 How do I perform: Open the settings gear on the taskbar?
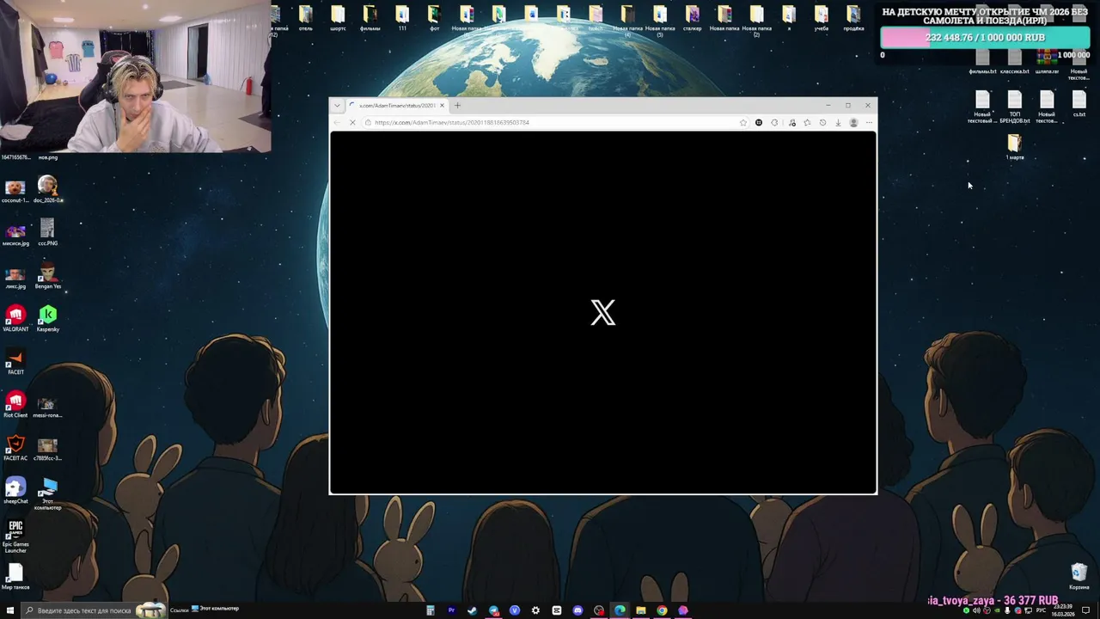(x=535, y=610)
